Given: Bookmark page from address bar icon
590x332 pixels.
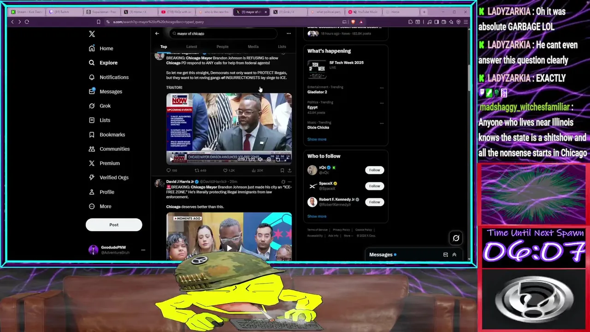Looking at the screenshot, I should pos(98,22).
